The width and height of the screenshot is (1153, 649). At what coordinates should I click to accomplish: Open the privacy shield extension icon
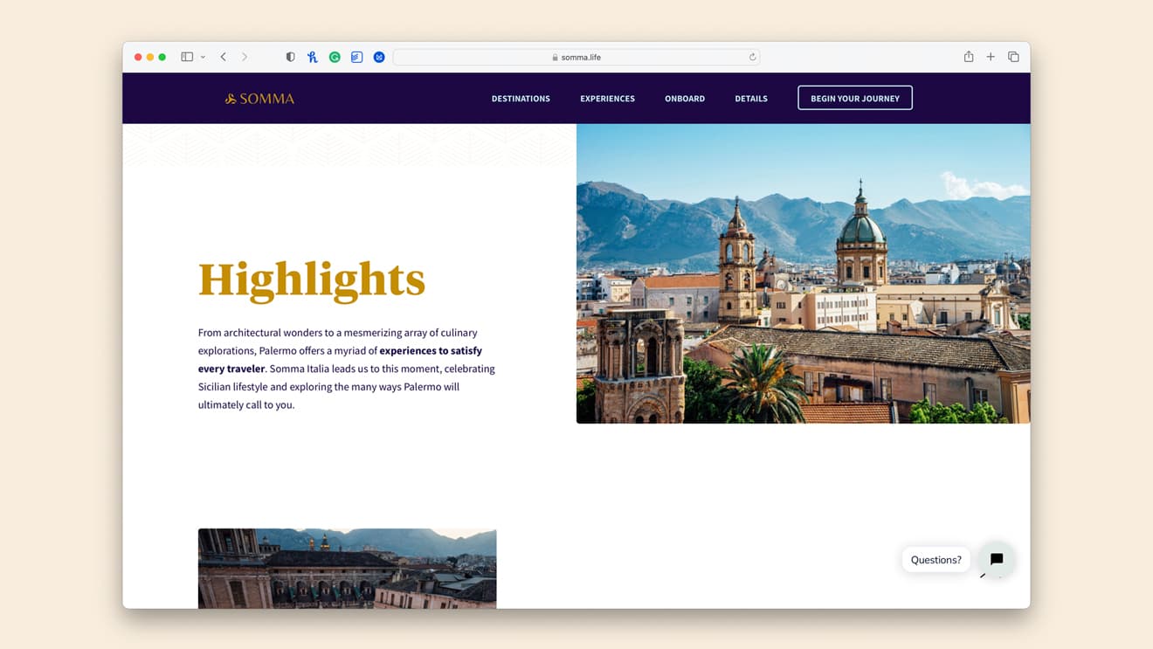pos(291,57)
